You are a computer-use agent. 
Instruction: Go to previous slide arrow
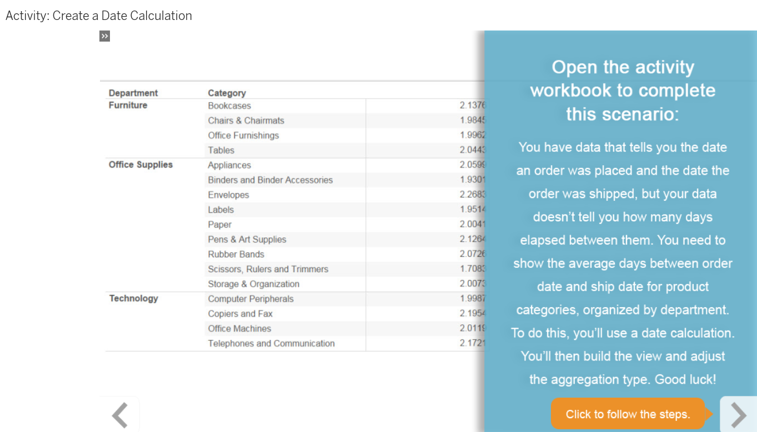120,414
